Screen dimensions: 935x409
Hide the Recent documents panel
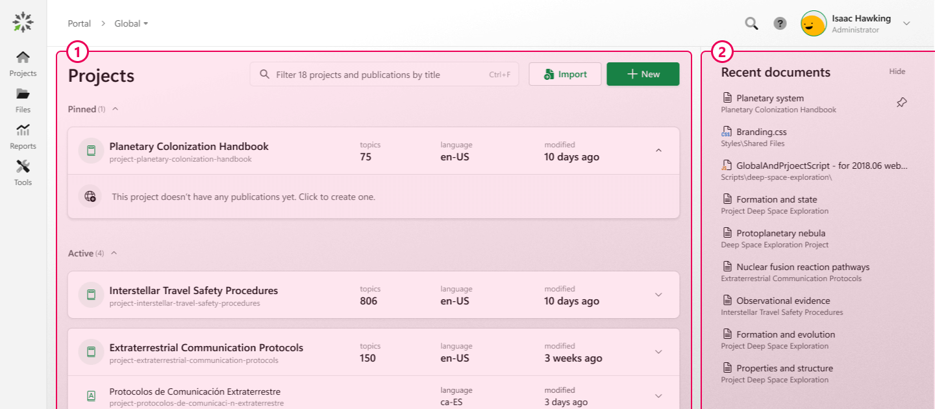[x=897, y=71]
